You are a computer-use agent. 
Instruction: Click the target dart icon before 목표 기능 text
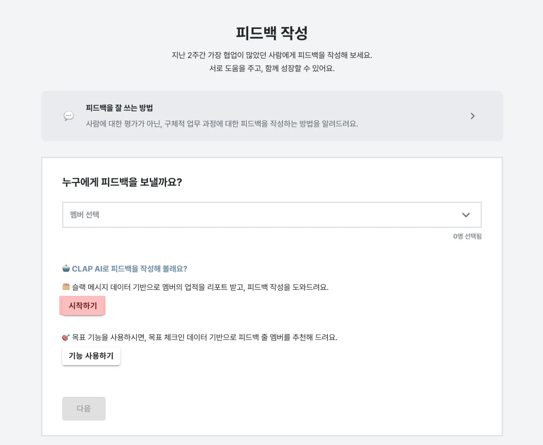pos(66,337)
